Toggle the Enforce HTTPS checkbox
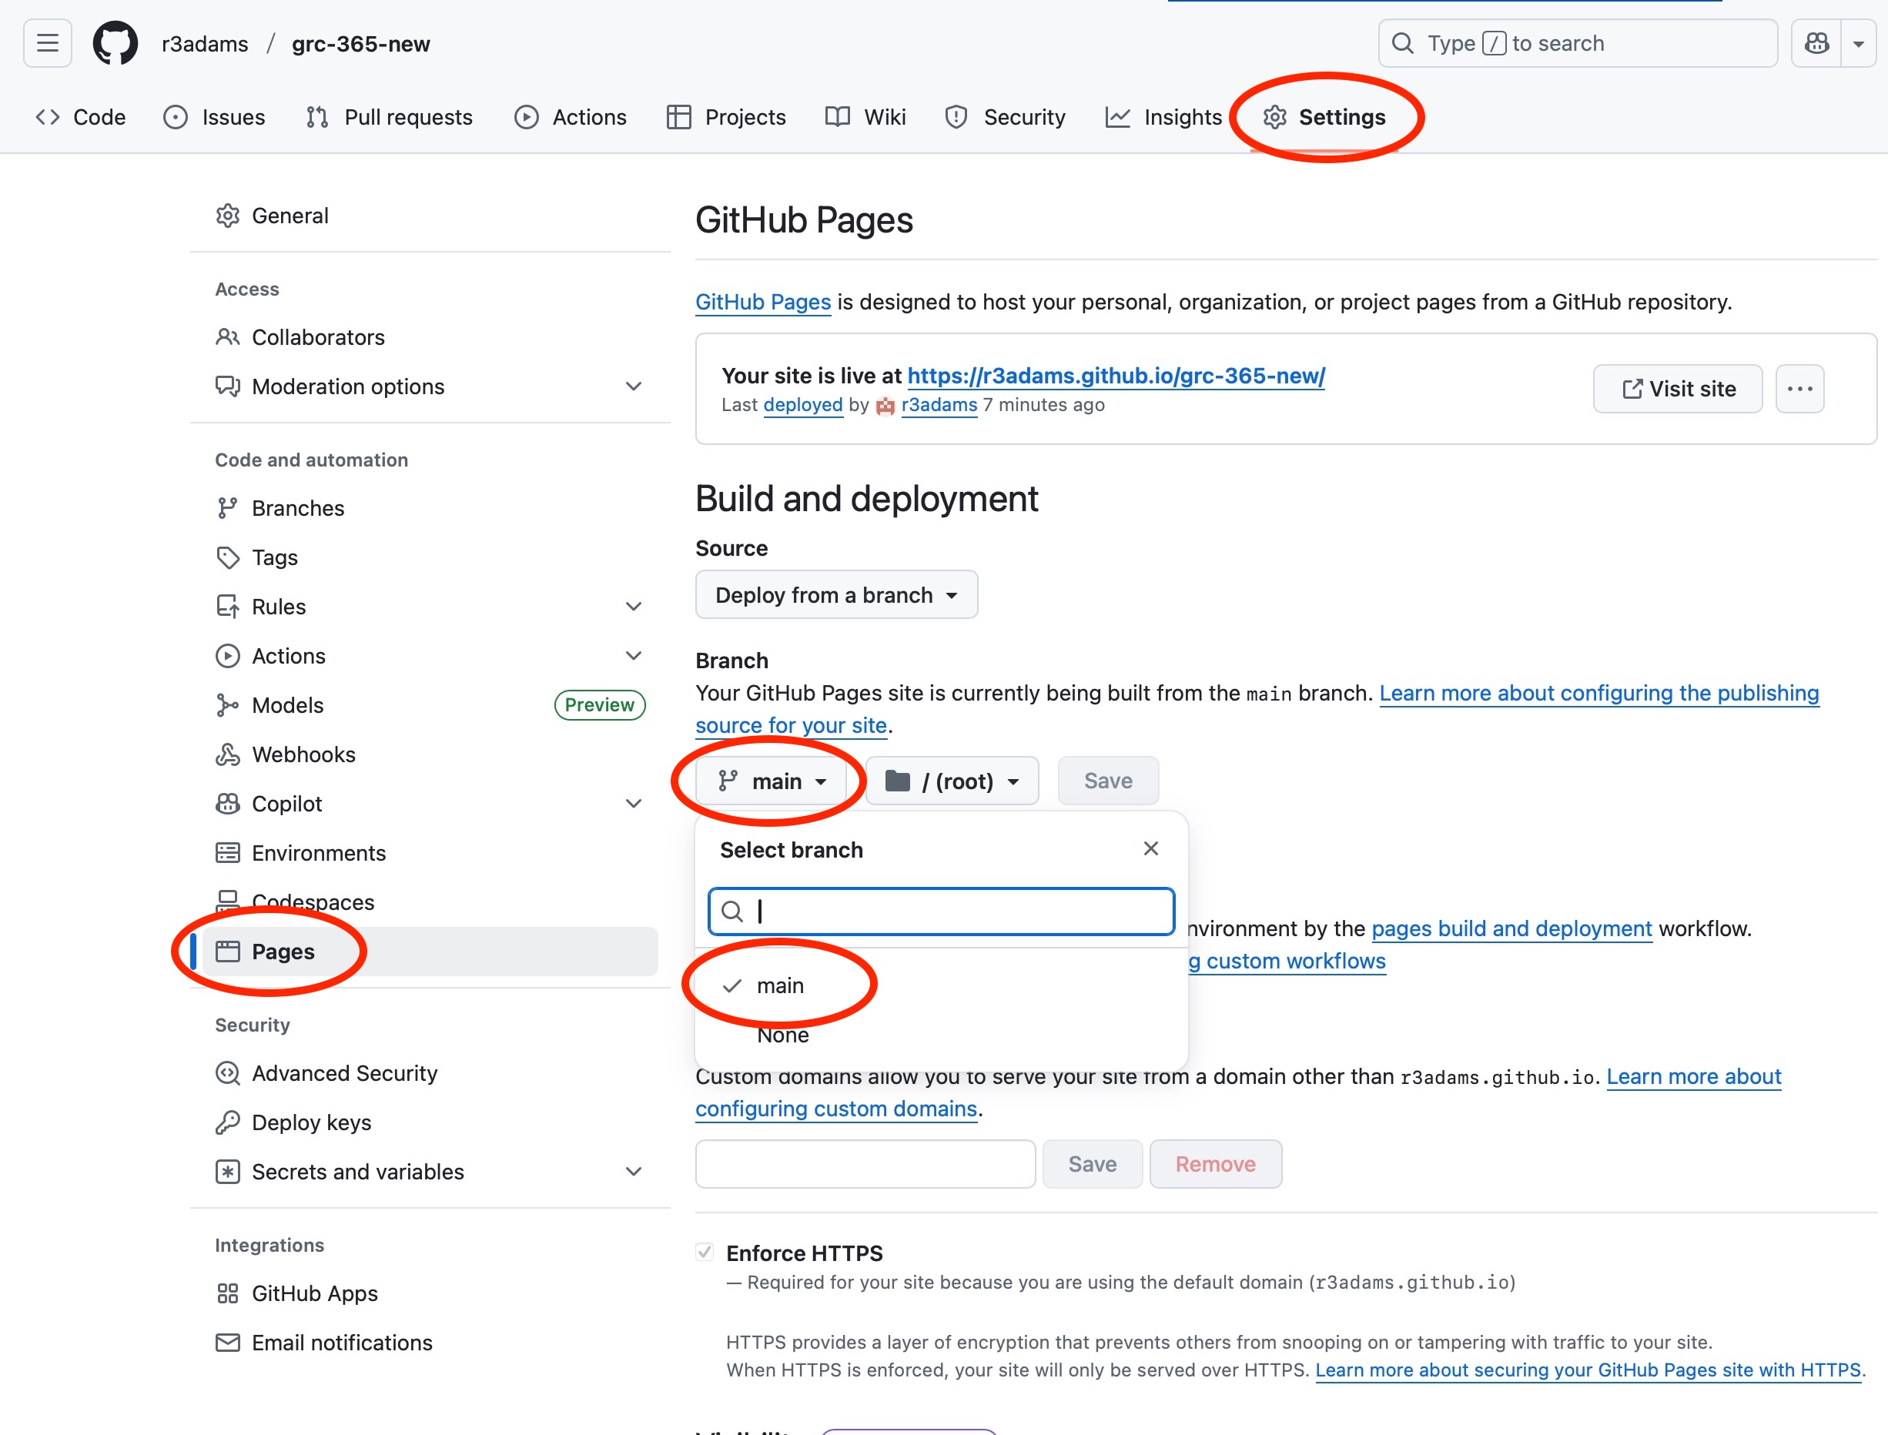1888x1435 pixels. click(705, 1253)
